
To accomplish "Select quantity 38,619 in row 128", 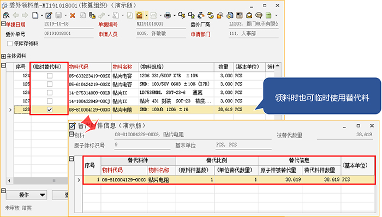I will (224, 110).
